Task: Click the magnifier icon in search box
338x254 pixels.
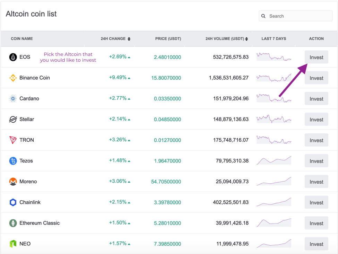Action: (x=263, y=16)
